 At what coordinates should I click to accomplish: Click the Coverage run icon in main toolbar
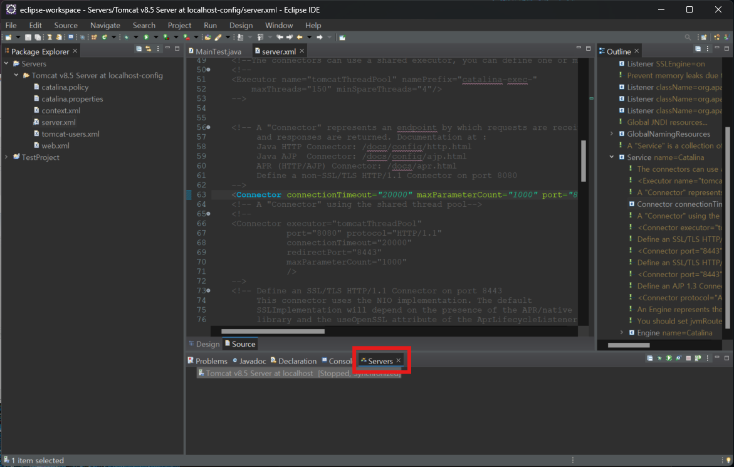pos(165,38)
